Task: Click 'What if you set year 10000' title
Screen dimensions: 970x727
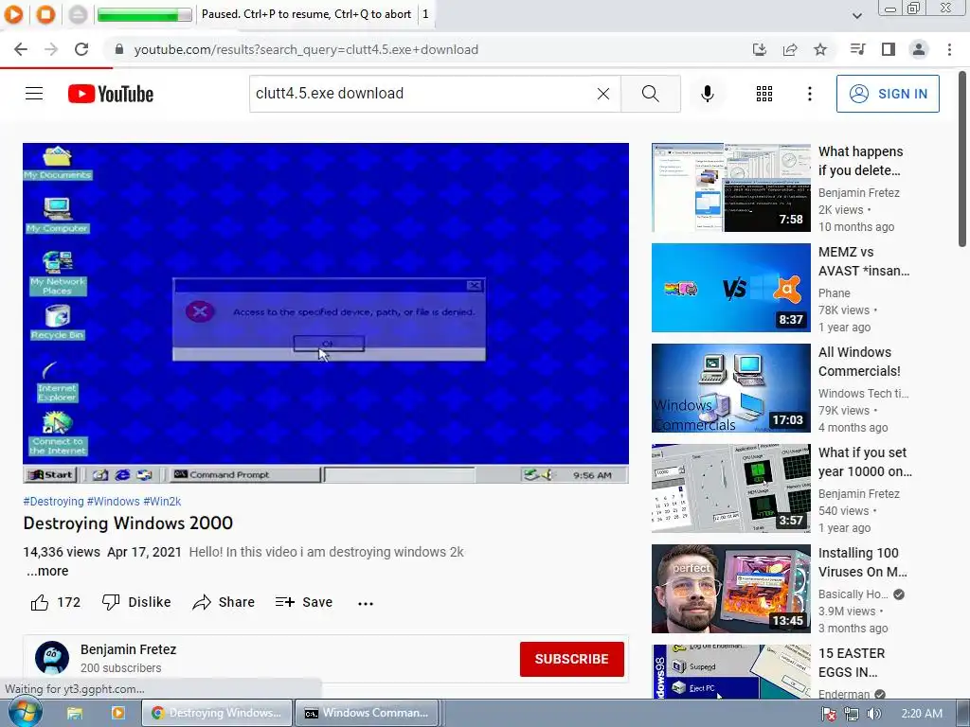Action: [865, 462]
